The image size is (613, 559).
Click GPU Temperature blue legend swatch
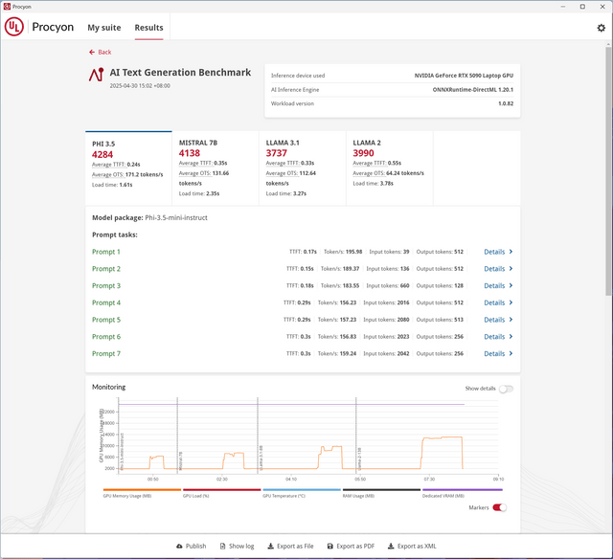point(302,489)
